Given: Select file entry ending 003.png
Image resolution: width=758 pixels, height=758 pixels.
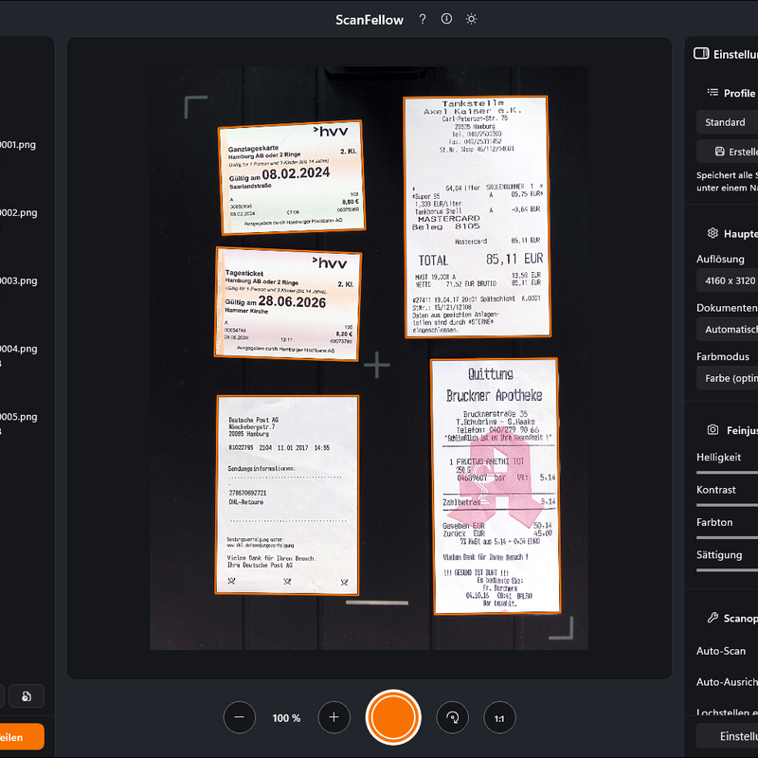Looking at the screenshot, I should pos(18,280).
